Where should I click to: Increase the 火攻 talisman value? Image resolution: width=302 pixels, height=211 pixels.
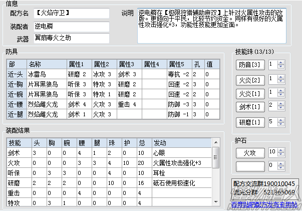[280, 150]
